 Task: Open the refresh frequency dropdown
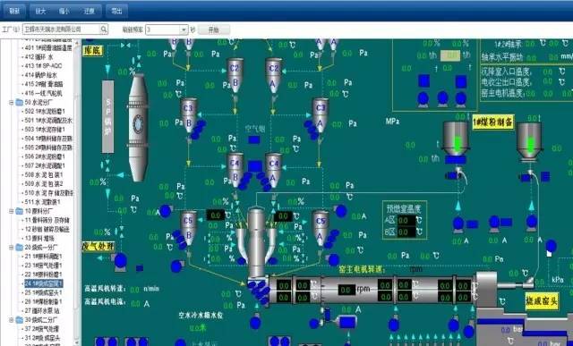coord(184,30)
